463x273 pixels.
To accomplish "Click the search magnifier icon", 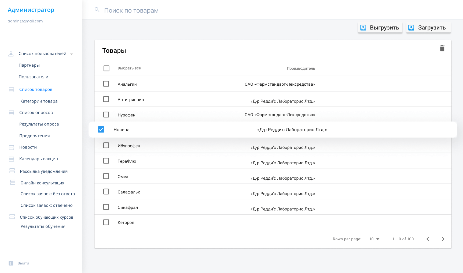I will point(97,10).
